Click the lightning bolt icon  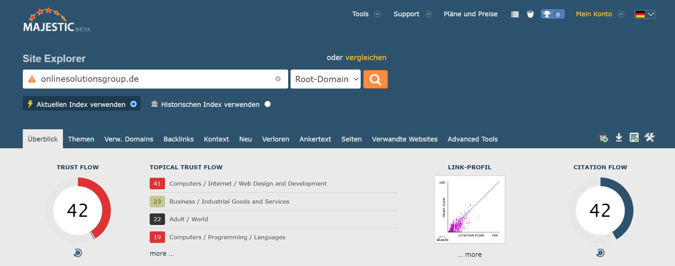click(x=30, y=104)
